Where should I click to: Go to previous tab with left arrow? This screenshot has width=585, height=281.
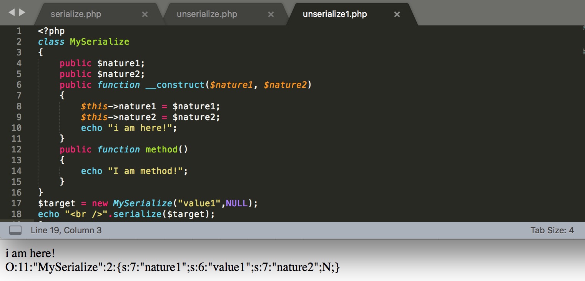coord(11,13)
